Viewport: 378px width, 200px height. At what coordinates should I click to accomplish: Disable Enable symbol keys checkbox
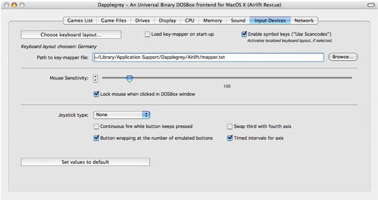pos(244,34)
